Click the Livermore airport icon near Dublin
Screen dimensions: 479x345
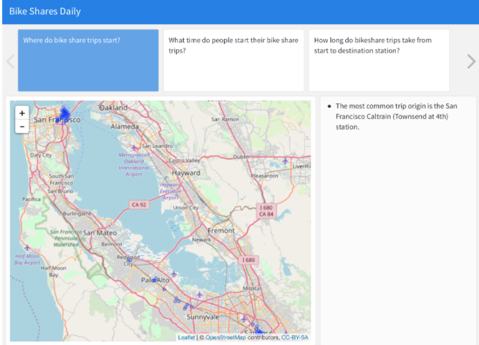[x=285, y=160]
